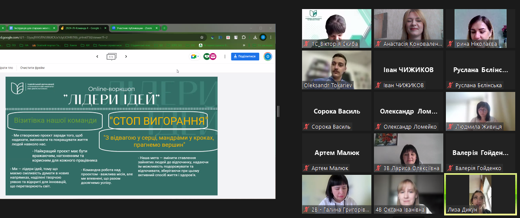Image resolution: width=520 pixels, height=218 pixels.
Task: Click the pink collaborator avatar
Action: (213, 57)
